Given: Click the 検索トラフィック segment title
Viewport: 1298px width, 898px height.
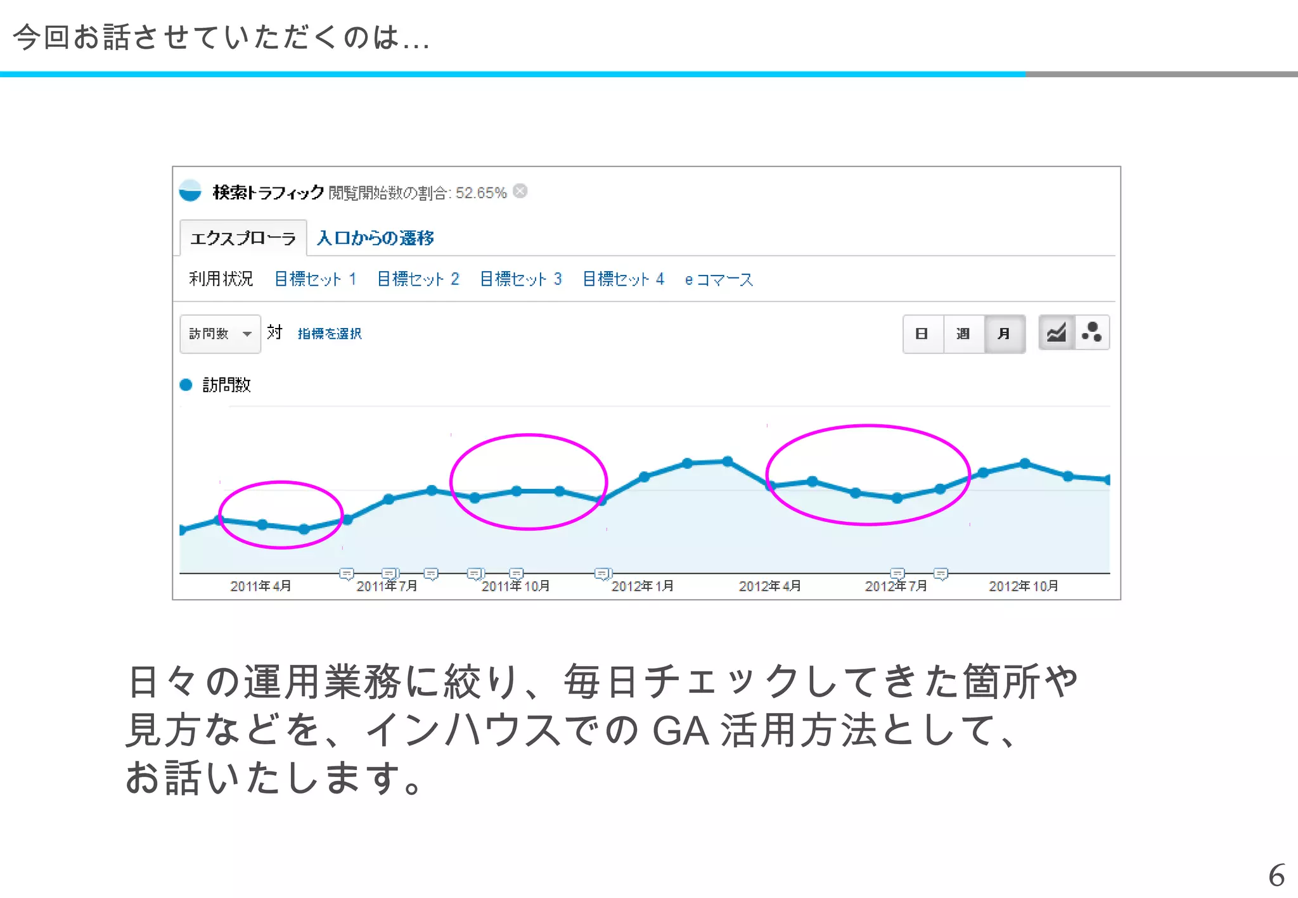Looking at the screenshot, I should pyautogui.click(x=268, y=192).
